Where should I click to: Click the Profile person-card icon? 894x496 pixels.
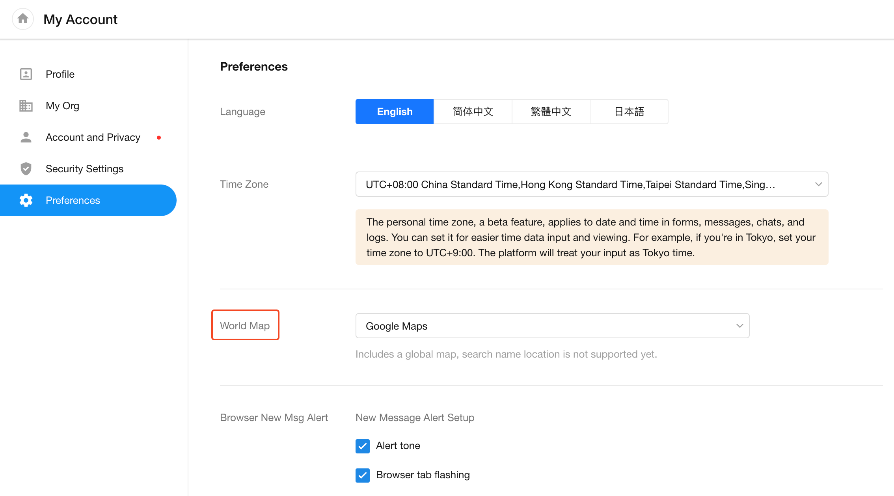[x=26, y=74]
